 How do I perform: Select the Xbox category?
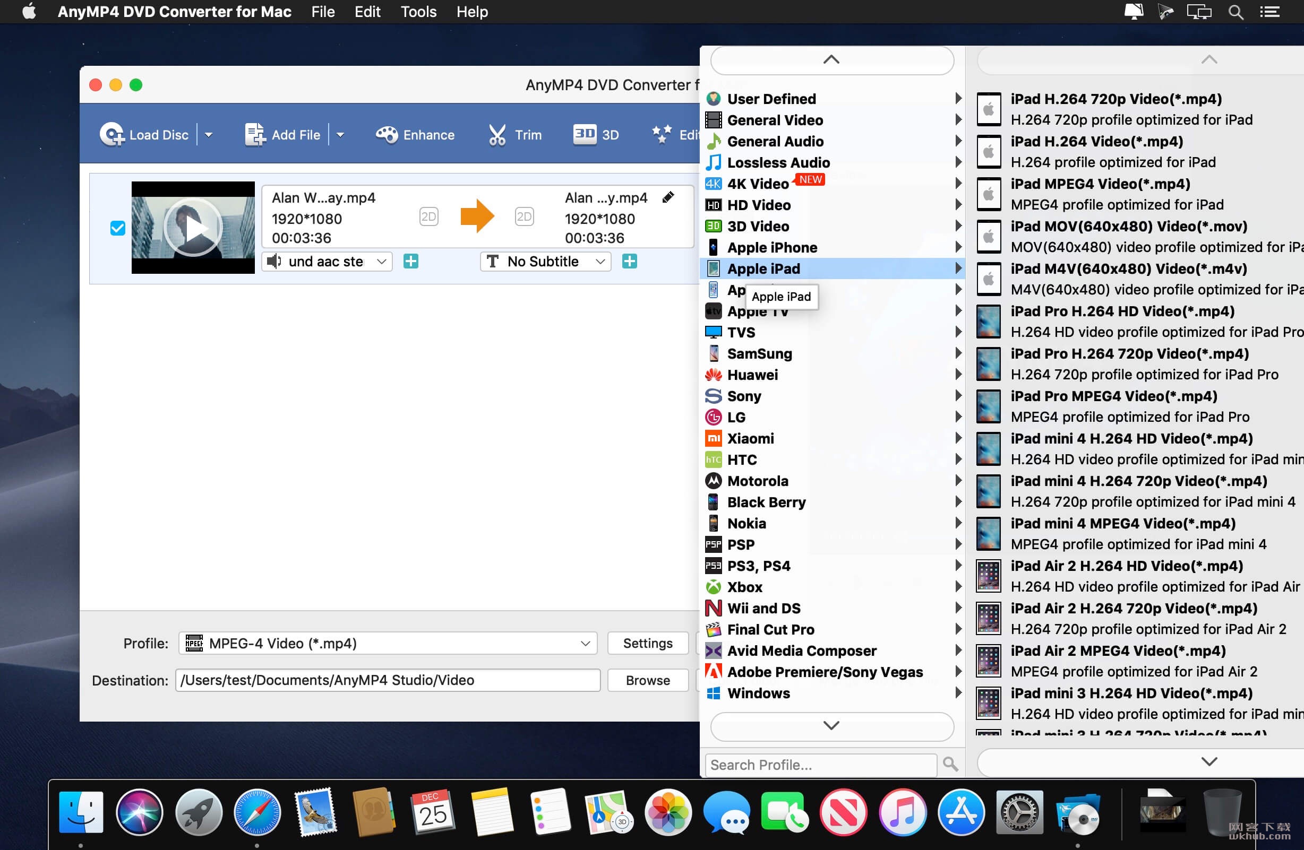tap(833, 587)
